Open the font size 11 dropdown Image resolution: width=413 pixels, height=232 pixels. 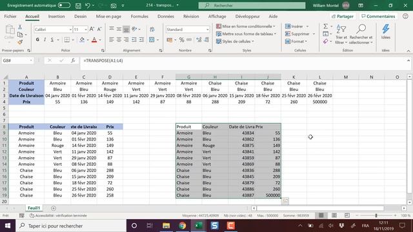pyautogui.click(x=86, y=30)
